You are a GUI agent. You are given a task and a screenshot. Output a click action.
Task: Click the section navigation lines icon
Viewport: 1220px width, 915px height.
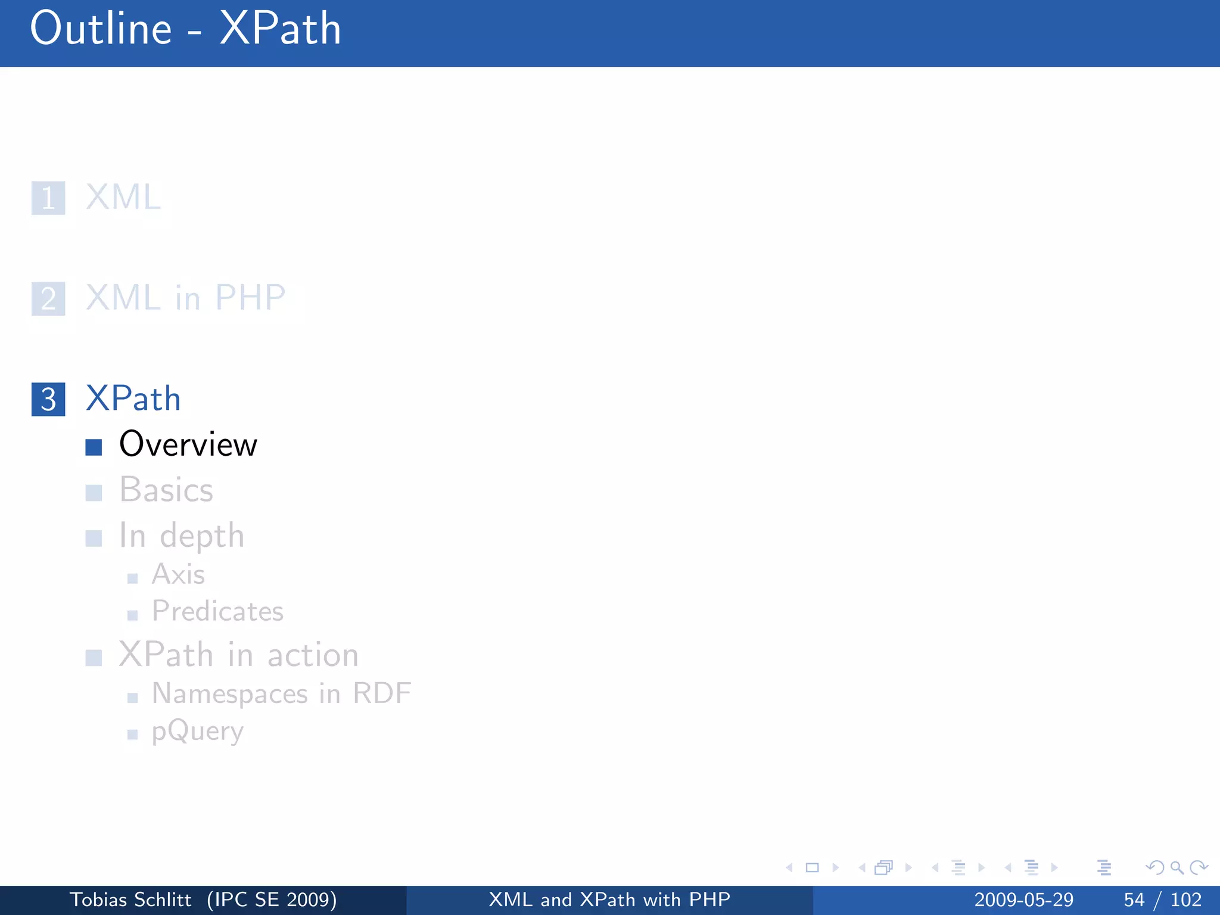pos(1031,868)
